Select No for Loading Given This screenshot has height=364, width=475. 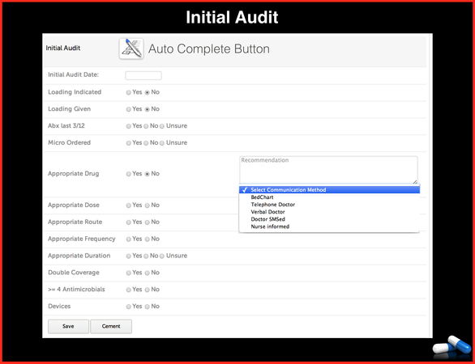click(148, 109)
